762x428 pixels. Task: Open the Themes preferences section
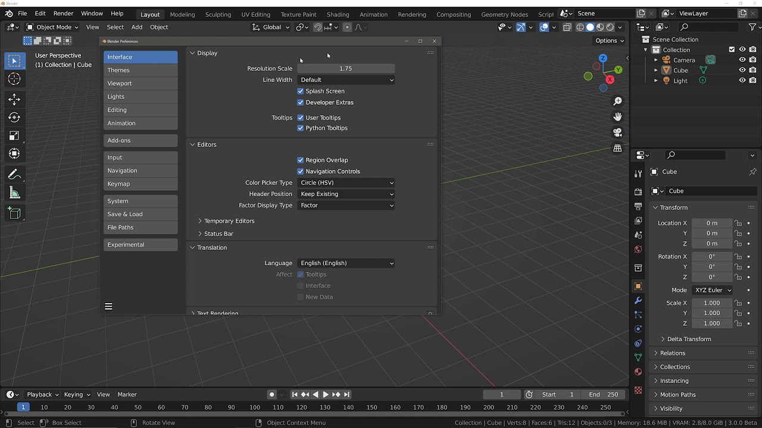tap(140, 70)
